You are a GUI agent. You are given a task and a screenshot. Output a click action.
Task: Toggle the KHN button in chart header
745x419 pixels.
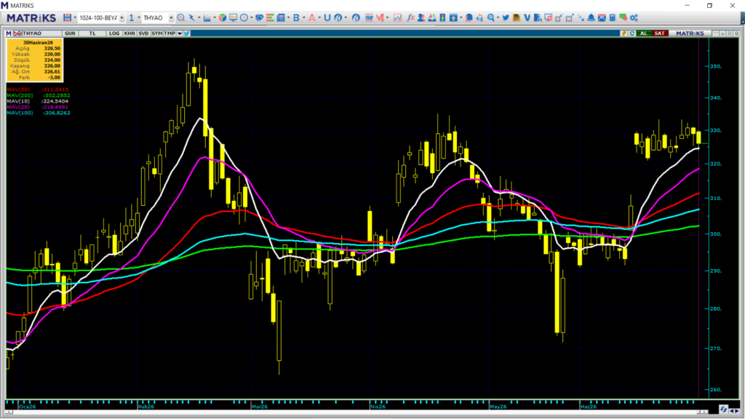130,33
